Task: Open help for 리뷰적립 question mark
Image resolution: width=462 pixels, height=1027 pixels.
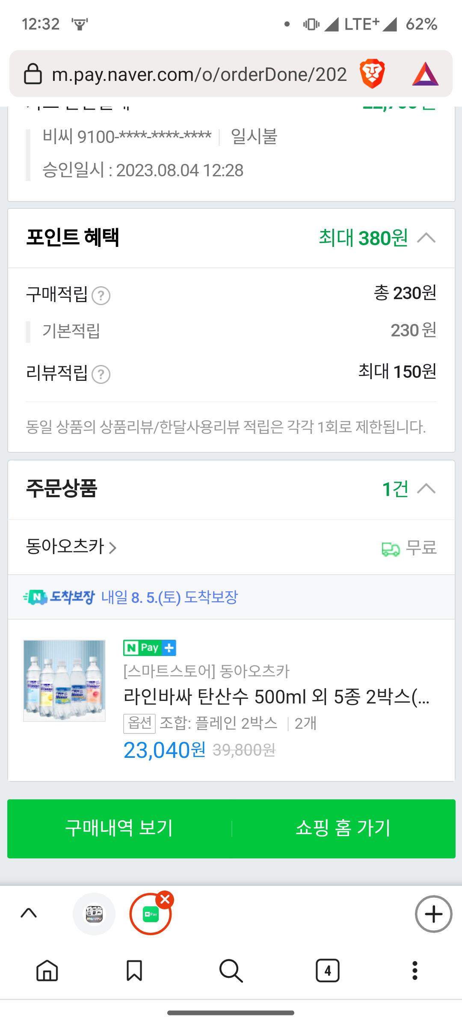Action: pyautogui.click(x=101, y=374)
